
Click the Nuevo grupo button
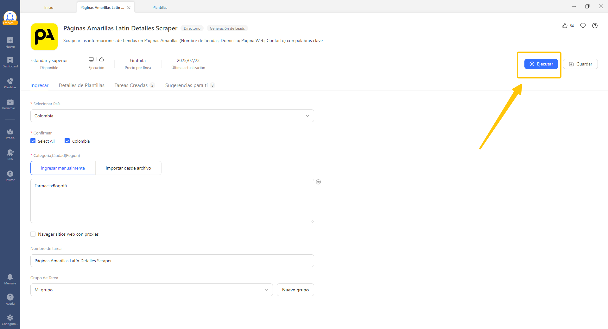coord(295,290)
